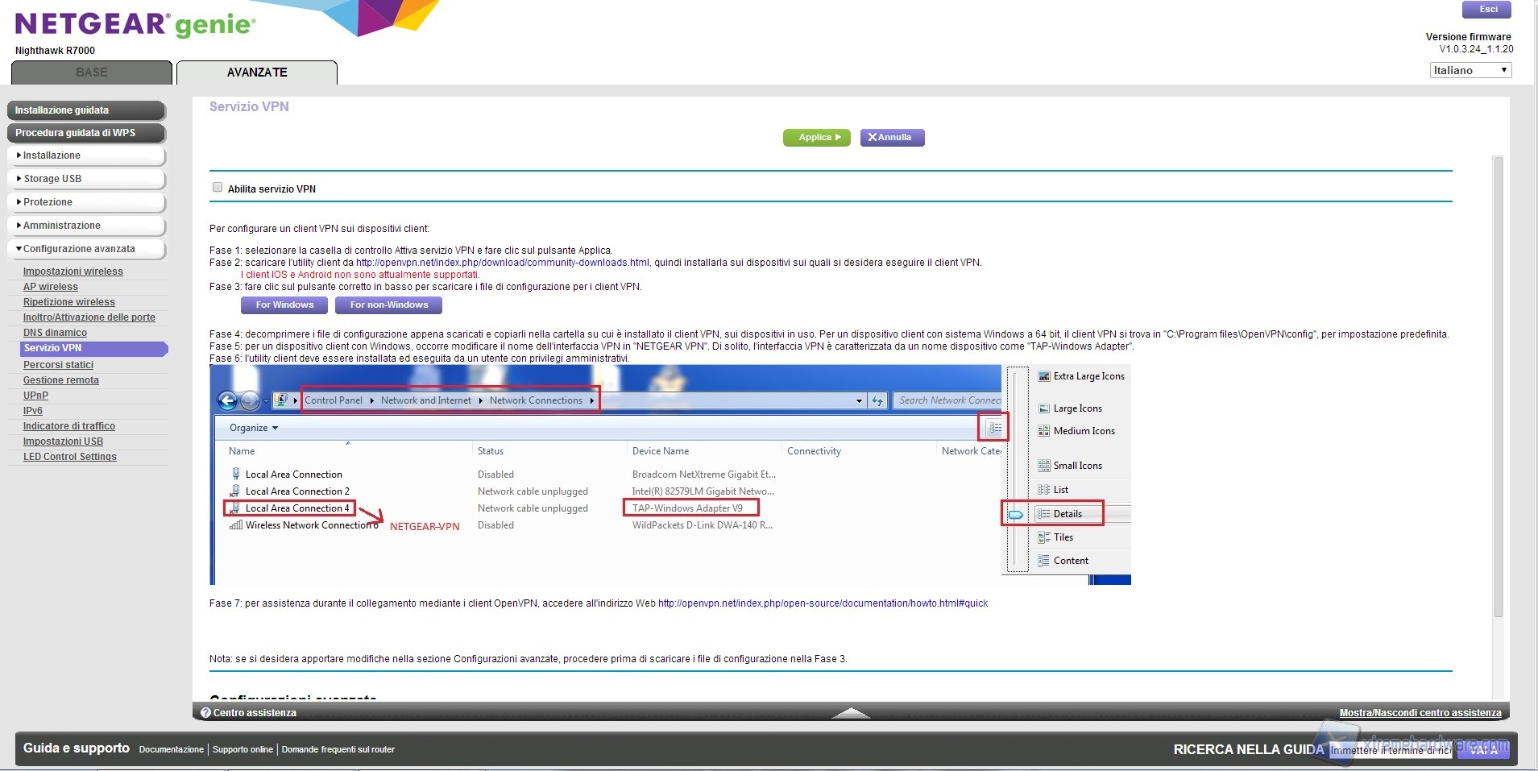The image size is (1538, 771).
Task: Click the guide search input field
Action: (1390, 750)
